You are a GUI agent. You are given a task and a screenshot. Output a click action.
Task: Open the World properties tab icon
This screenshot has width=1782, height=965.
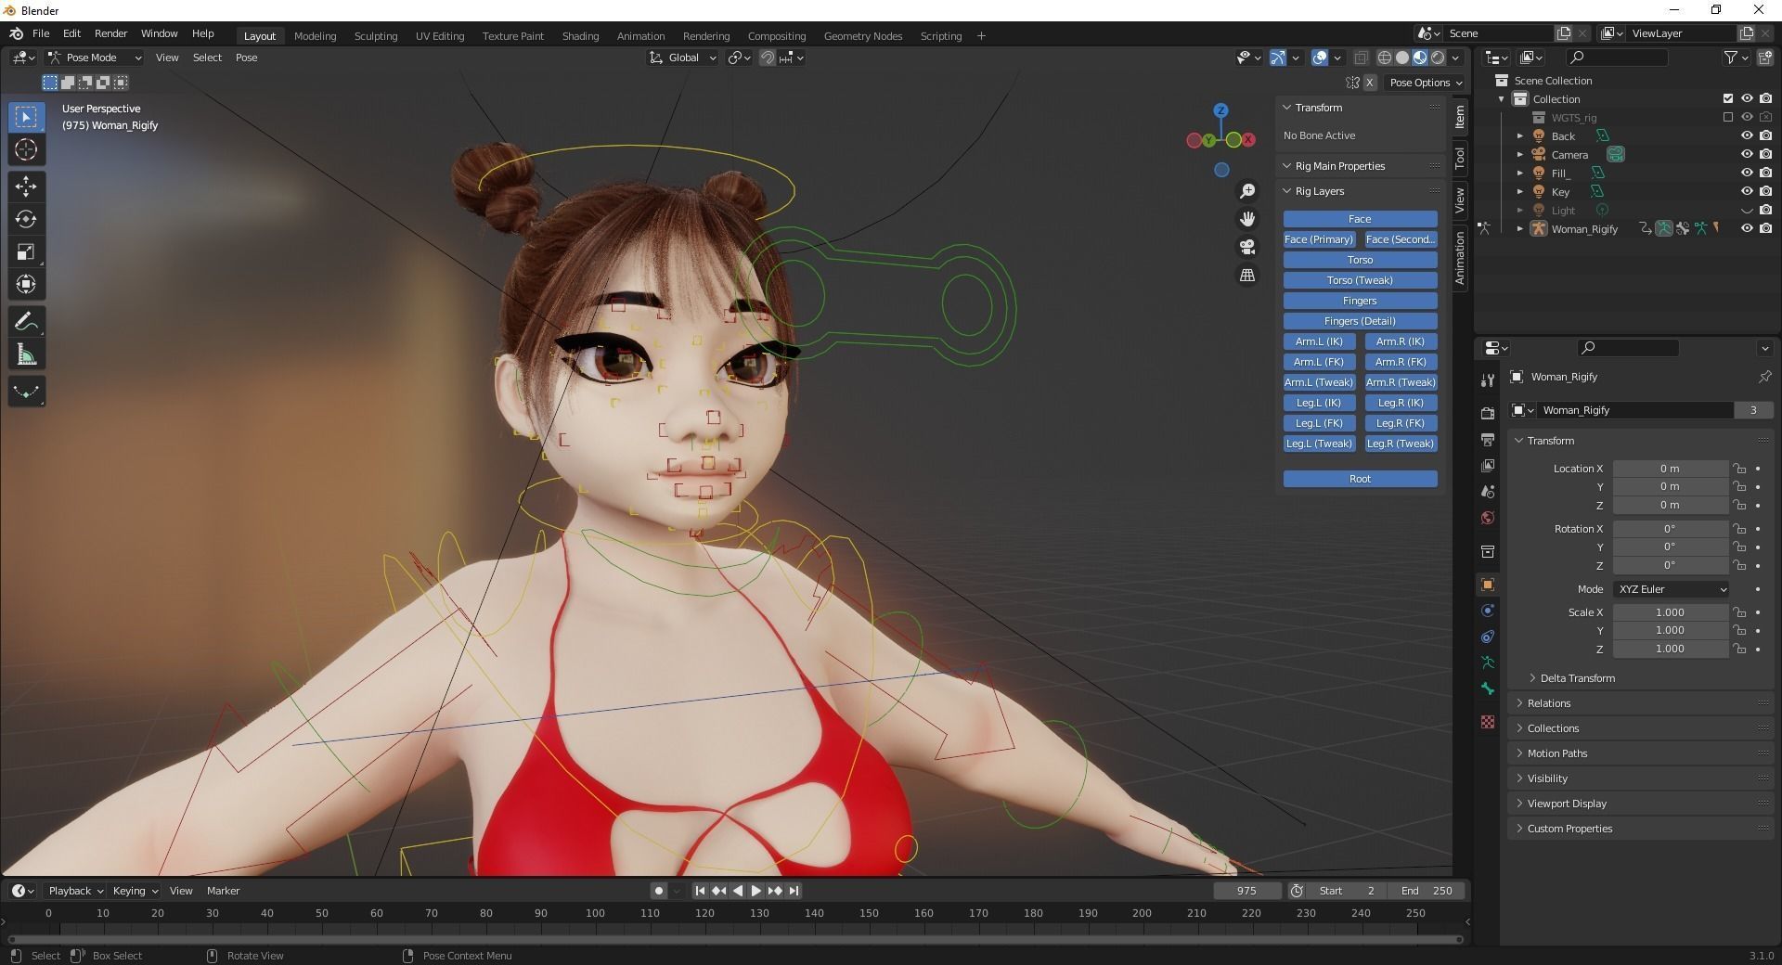(1488, 518)
